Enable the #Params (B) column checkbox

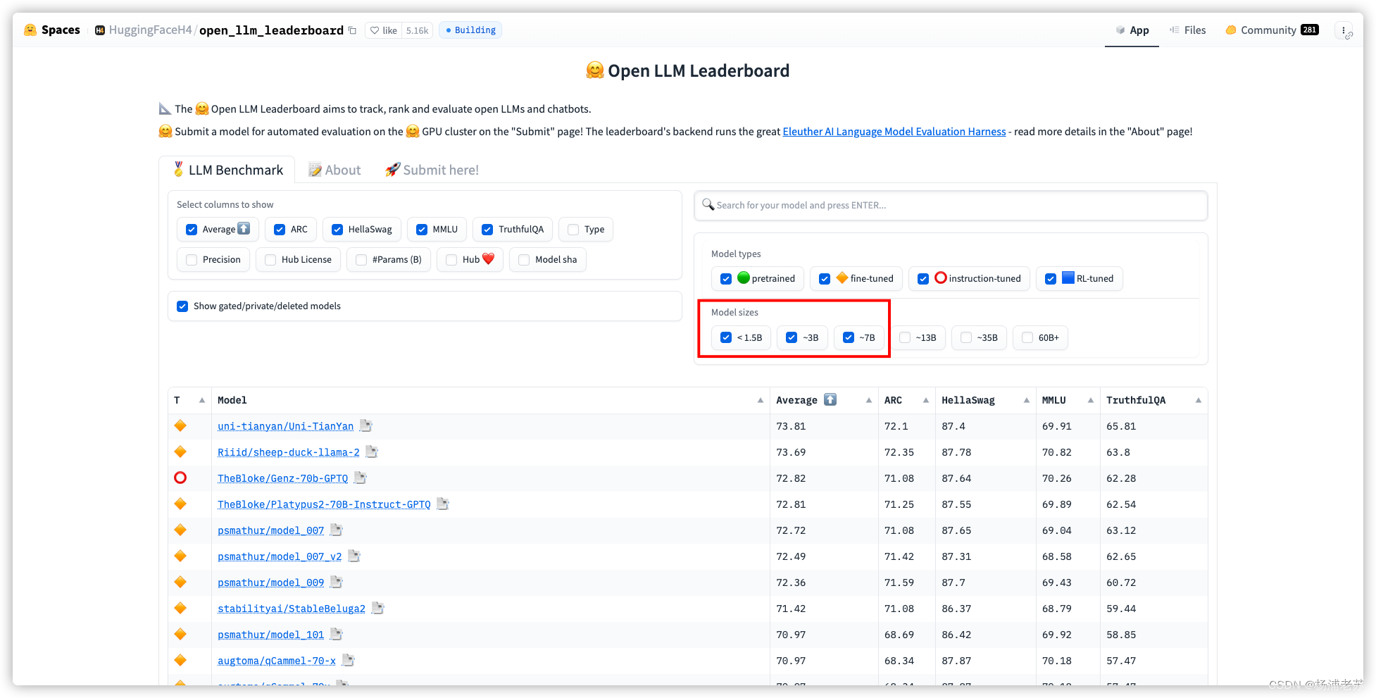point(361,260)
